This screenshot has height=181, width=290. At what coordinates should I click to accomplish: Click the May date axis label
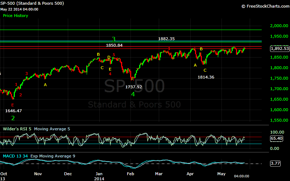[x=221, y=174]
